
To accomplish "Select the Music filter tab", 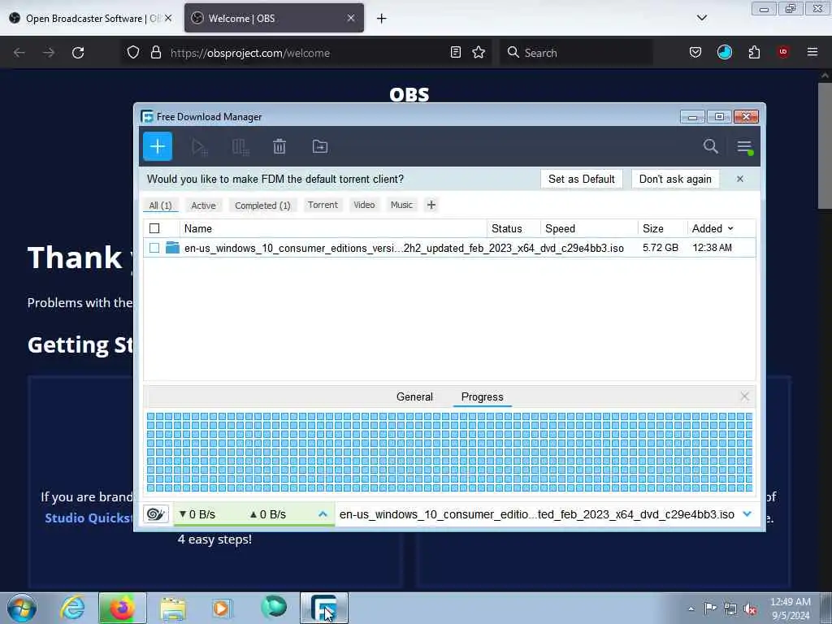I will [x=401, y=205].
